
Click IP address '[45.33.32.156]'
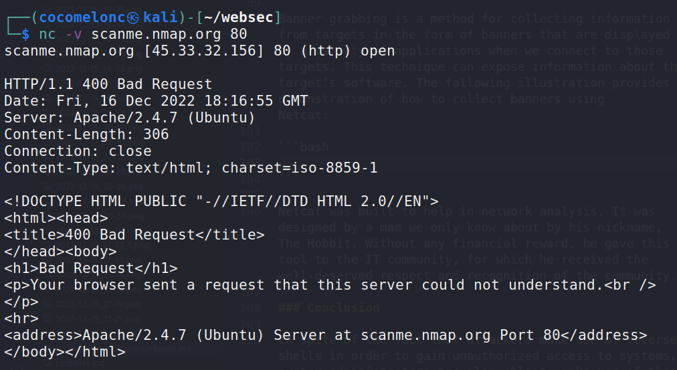tap(203, 51)
